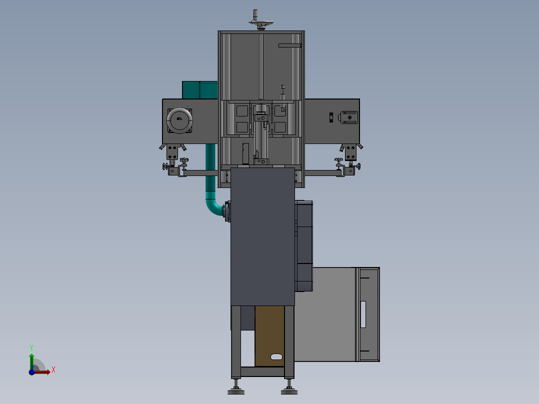Select the brown panel with the oval slot
Screen dimensions: 539x404
tap(269, 336)
